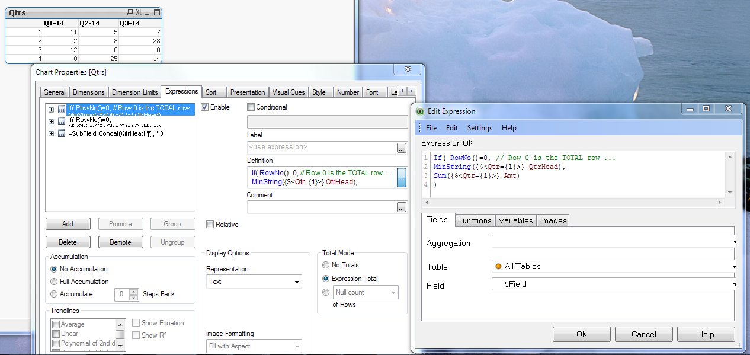Screen dimensions: 750x355
Task: Open the Help menu in Edit Expression
Action: point(509,128)
